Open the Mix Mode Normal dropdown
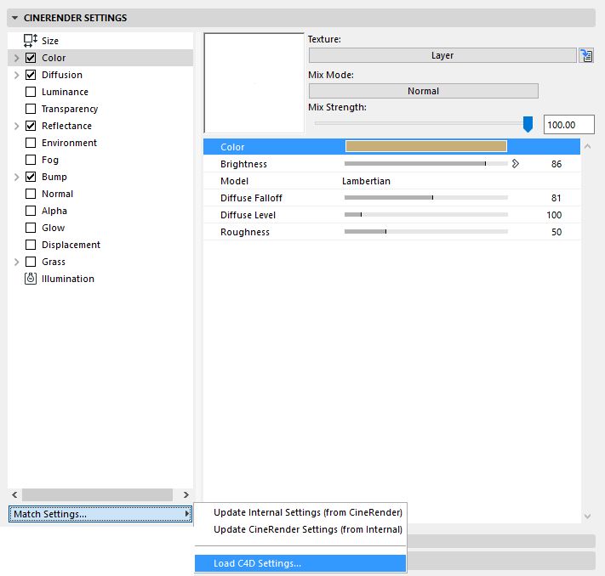This screenshot has height=576, width=605. click(423, 91)
